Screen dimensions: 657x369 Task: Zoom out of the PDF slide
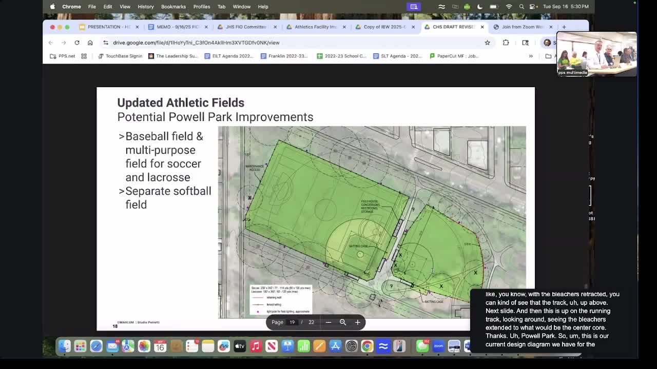328,322
